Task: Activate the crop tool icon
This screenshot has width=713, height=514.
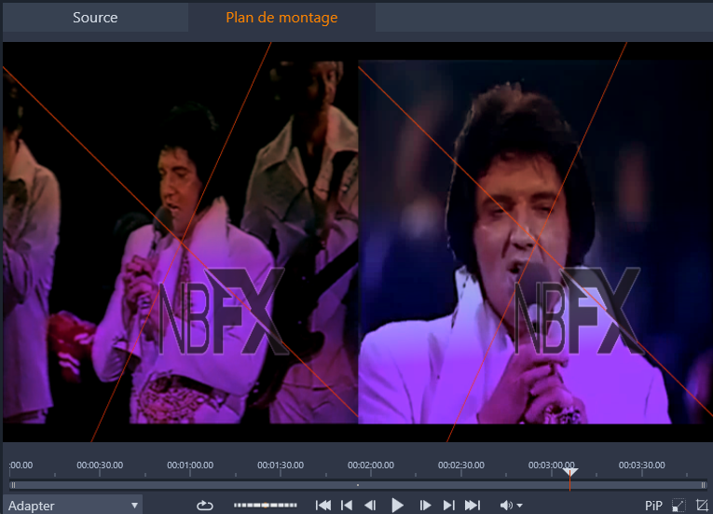Action: pyautogui.click(x=702, y=506)
